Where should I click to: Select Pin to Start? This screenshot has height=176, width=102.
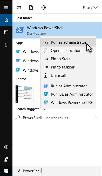pyautogui.click(x=68, y=59)
